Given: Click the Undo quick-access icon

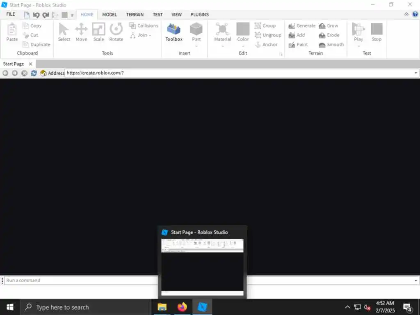Looking at the screenshot, I should coord(36,15).
